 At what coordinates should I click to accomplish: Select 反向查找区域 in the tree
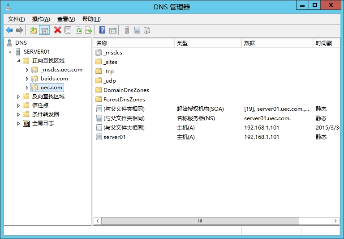48,96
